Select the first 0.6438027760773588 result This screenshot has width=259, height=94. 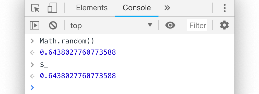78,52
